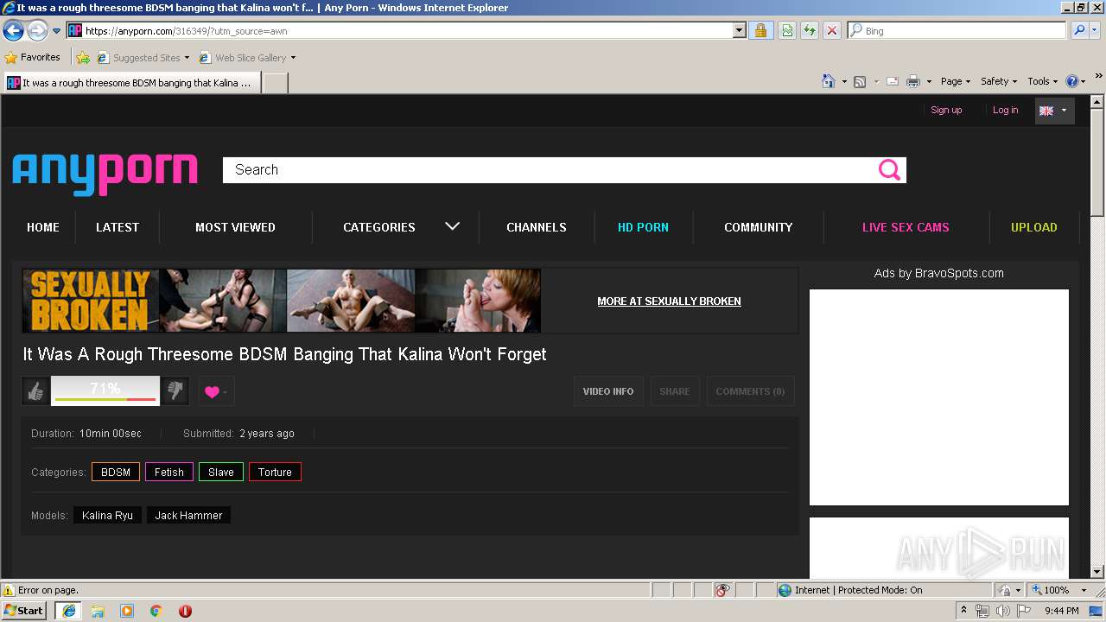Click the Opera icon in taskbar
Screen dimensions: 1106x622
point(185,611)
